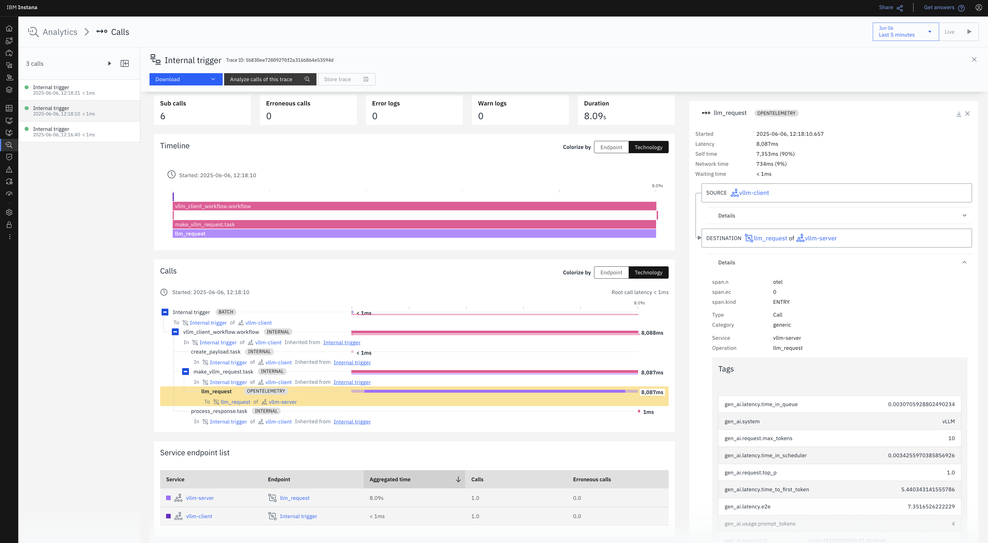
Task: Switch Calls colorize to Endpoint
Action: pyautogui.click(x=611, y=272)
